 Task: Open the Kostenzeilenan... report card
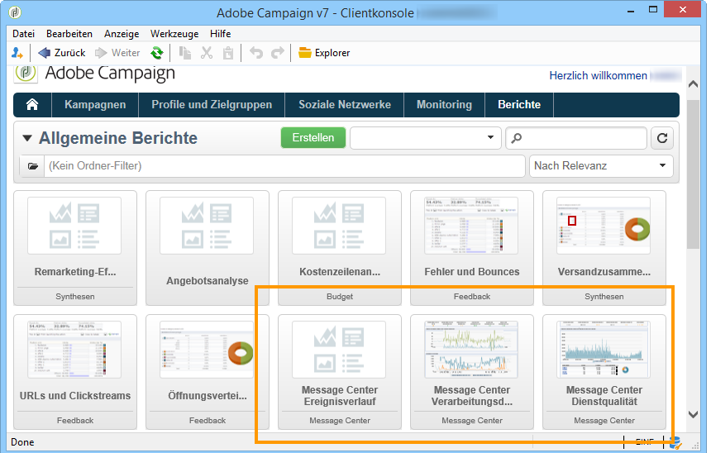340,248
